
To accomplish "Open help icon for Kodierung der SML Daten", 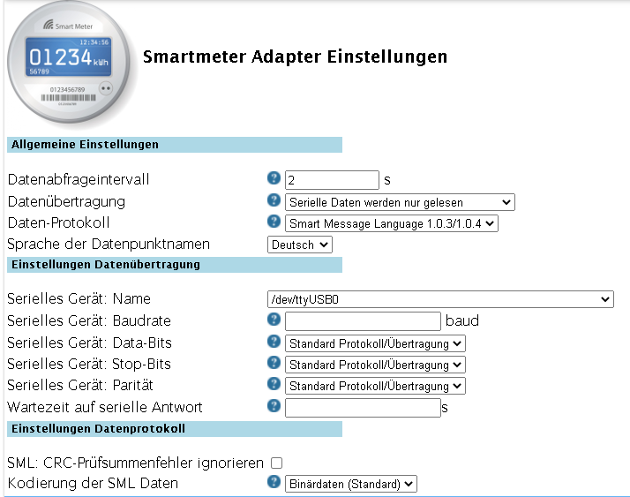I will pos(274,482).
